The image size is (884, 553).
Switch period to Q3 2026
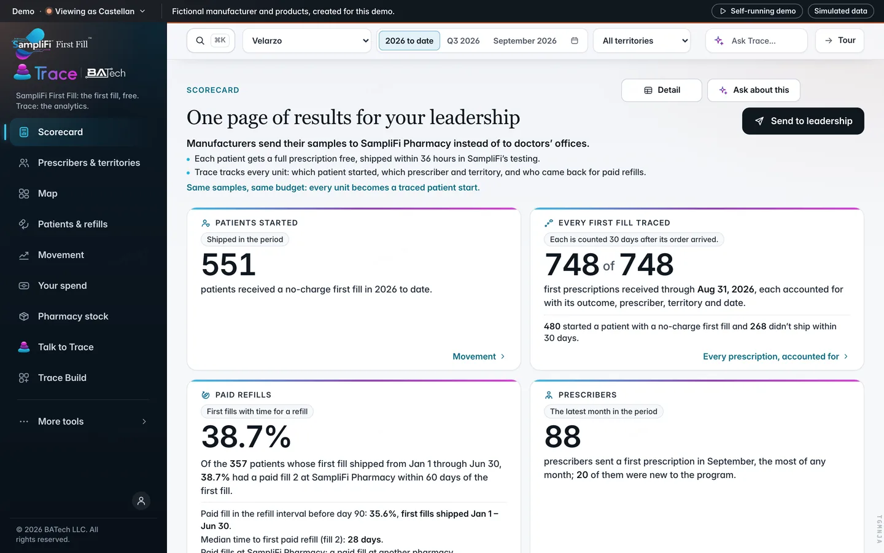[x=463, y=41]
